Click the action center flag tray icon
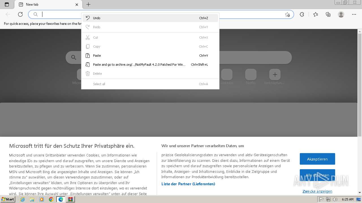This screenshot has height=203, width=362. pyautogui.click(x=322, y=199)
